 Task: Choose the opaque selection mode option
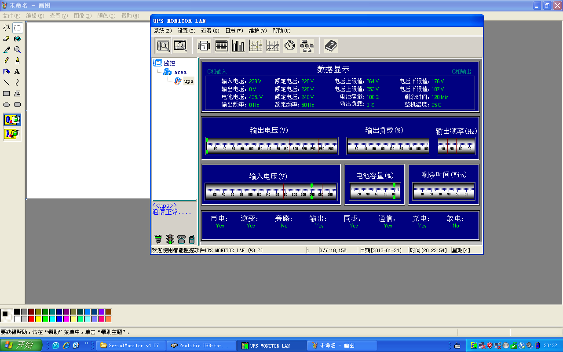click(12, 120)
